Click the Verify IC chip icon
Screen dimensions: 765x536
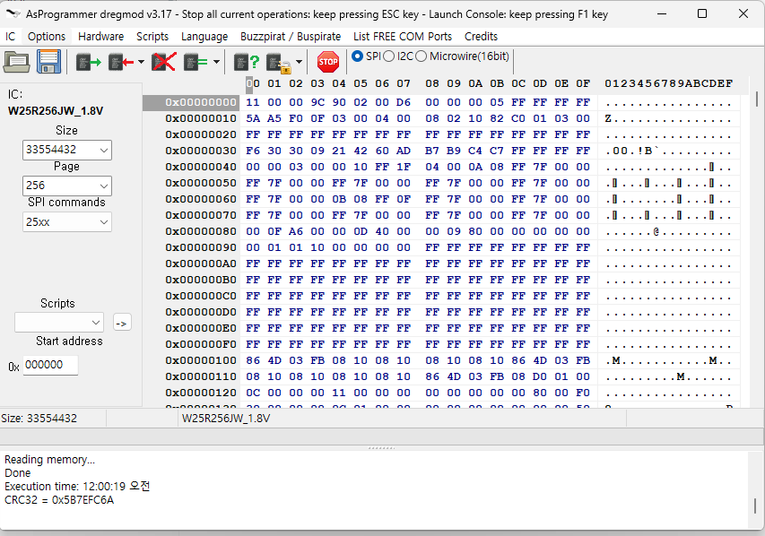pyautogui.click(x=196, y=62)
